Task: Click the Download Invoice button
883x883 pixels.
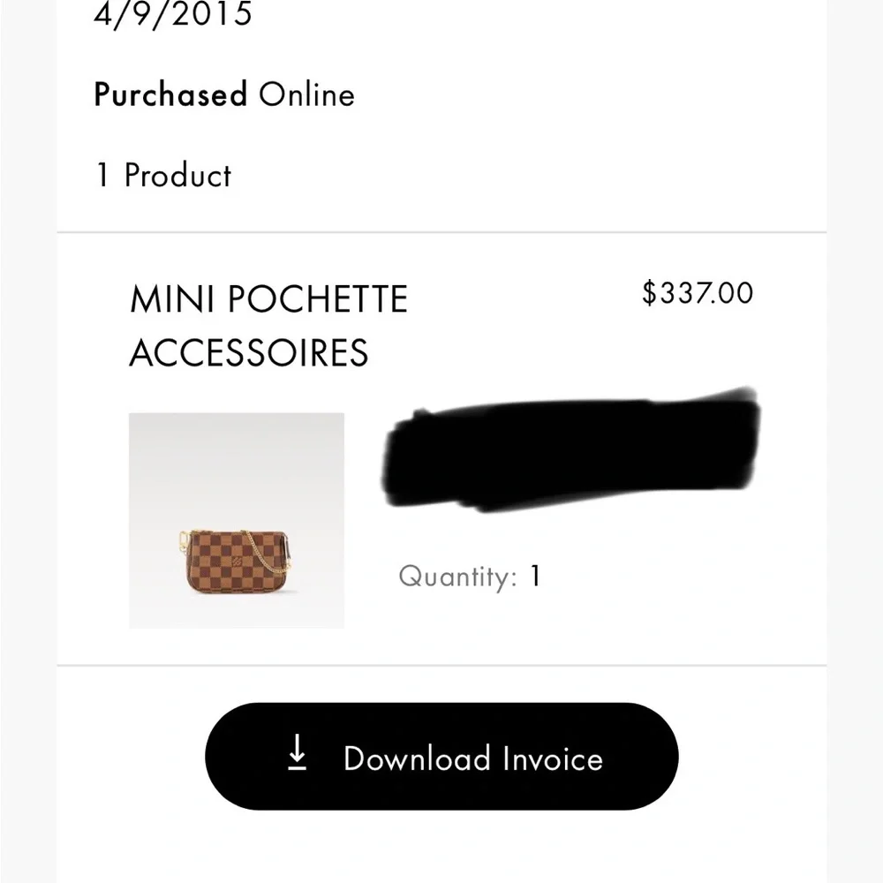Action: tap(441, 758)
